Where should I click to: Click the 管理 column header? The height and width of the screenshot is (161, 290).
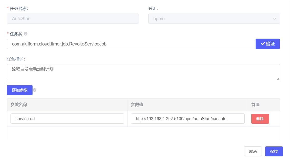click(255, 105)
